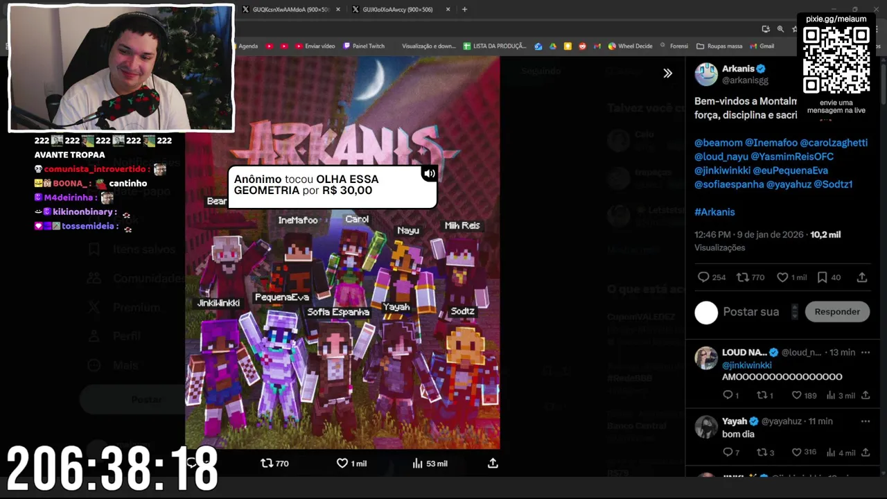Open the @Inemafoo mention link
Image resolution: width=887 pixels, height=499 pixels.
point(771,143)
